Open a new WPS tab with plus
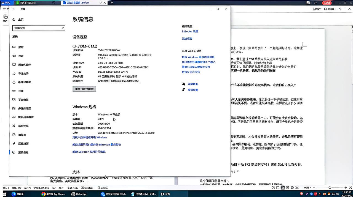 [112, 2]
